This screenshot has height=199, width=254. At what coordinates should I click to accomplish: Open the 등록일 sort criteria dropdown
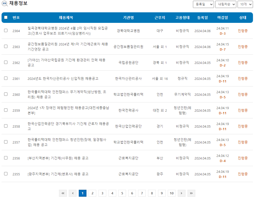(x=203, y=4)
